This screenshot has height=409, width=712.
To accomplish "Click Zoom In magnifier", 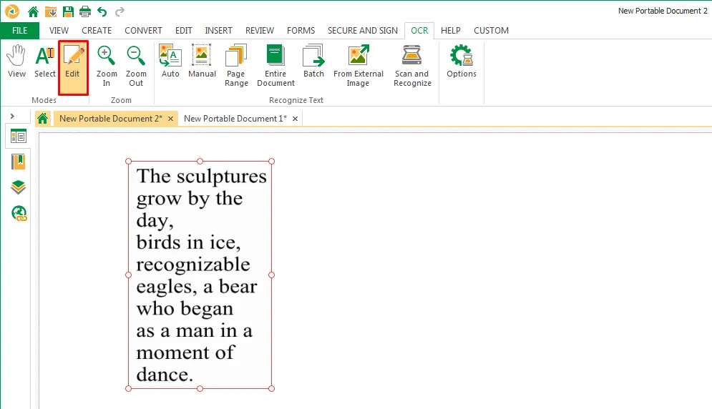I will [106, 66].
